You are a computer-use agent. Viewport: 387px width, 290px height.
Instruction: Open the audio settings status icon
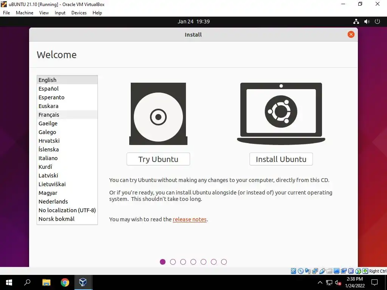pos(308,271)
